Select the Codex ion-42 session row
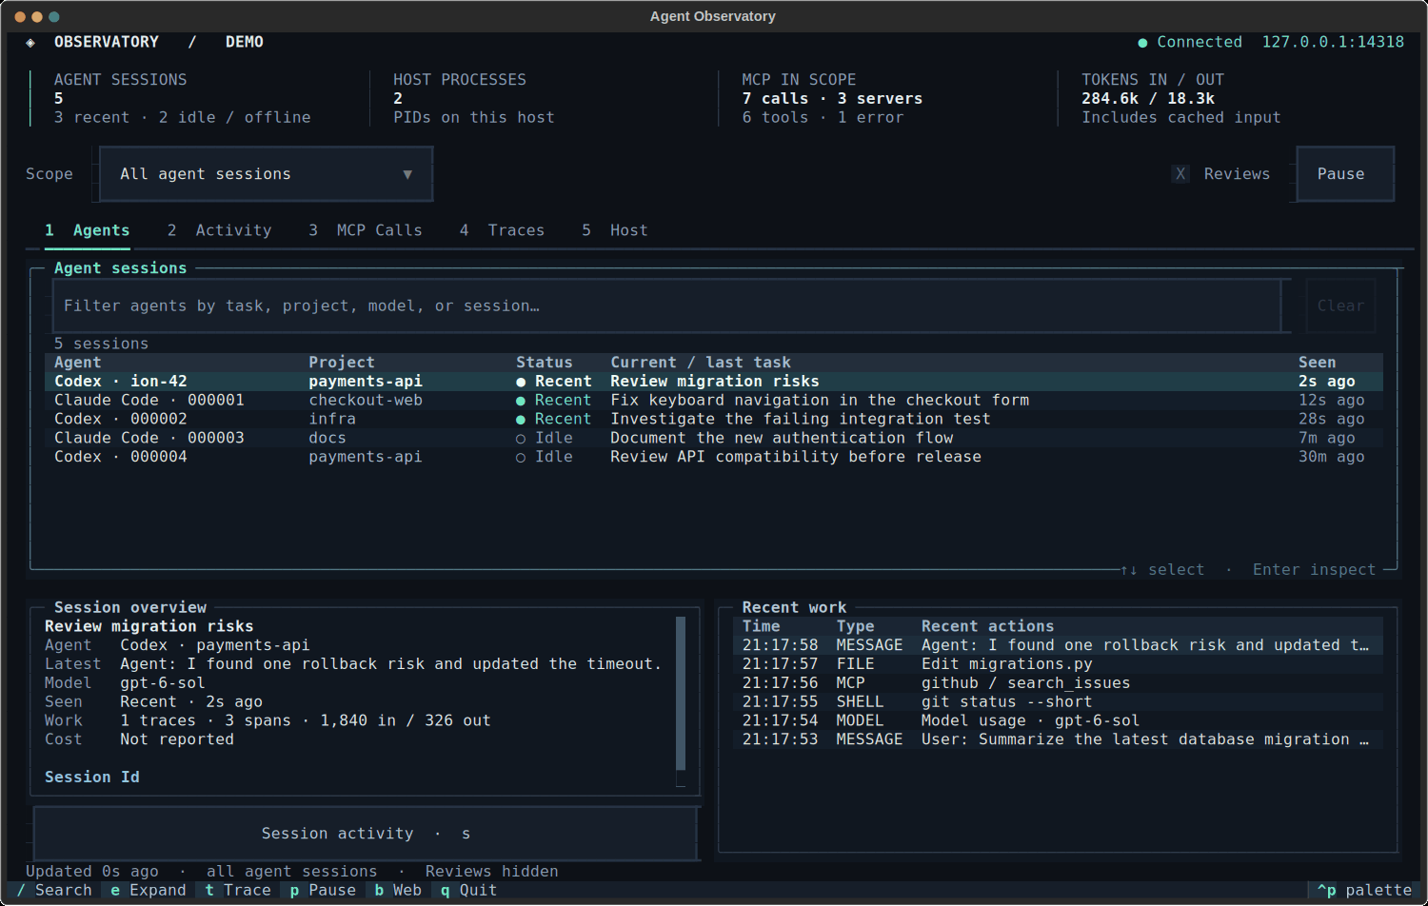This screenshot has height=906, width=1428. tap(714, 382)
